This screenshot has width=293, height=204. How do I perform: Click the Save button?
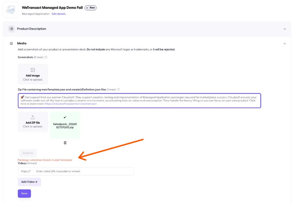click(x=24, y=194)
